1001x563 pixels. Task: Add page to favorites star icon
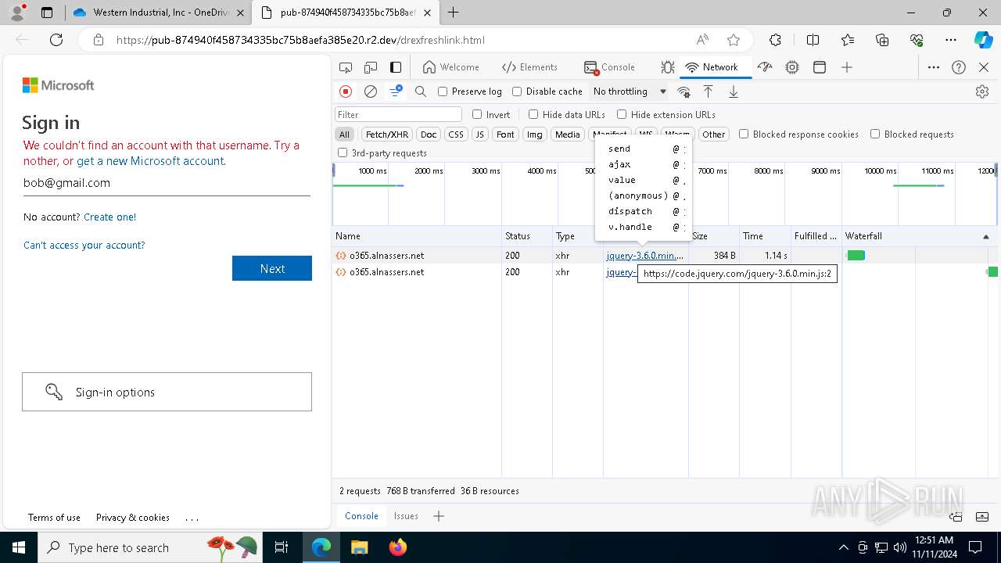point(733,40)
